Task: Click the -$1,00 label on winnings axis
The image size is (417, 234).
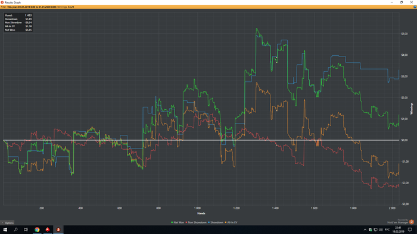Action: pyautogui.click(x=404, y=162)
